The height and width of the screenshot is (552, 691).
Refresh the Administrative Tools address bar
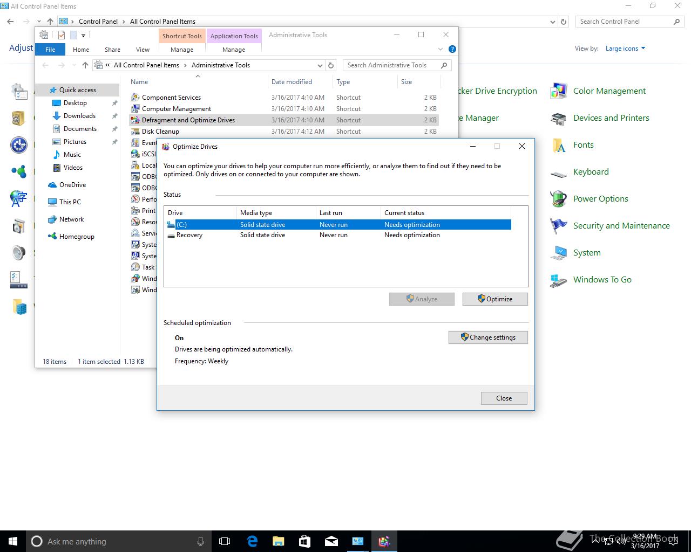[331, 65]
